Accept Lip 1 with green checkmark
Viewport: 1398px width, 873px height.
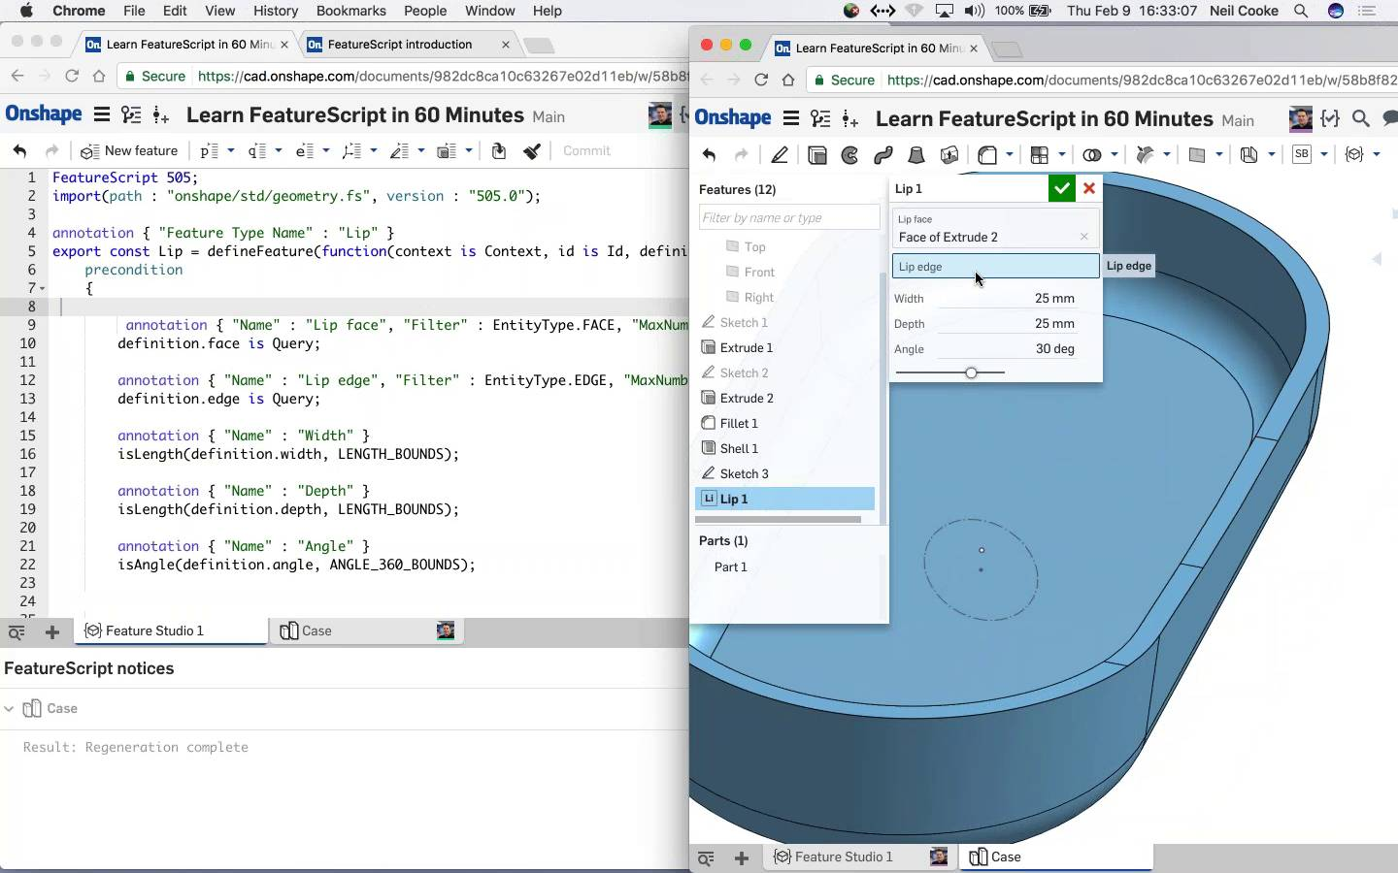pyautogui.click(x=1061, y=189)
